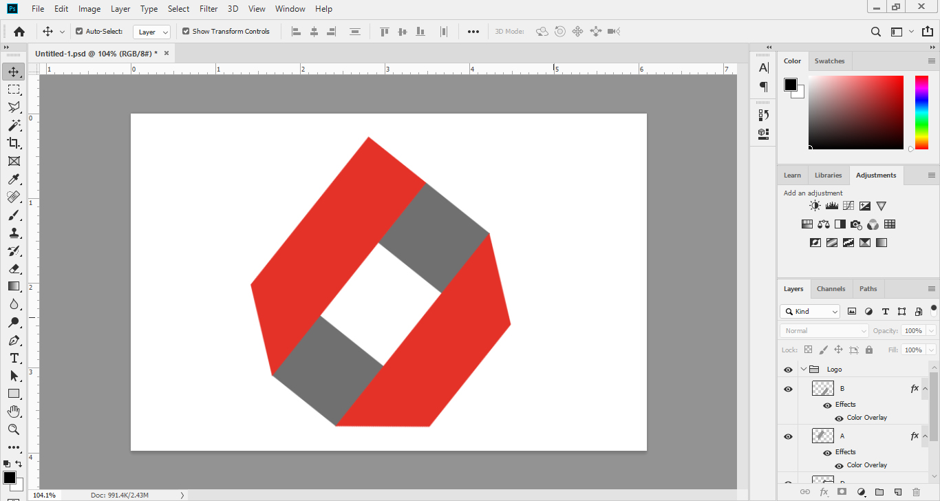Image resolution: width=940 pixels, height=501 pixels.
Task: Switch to the Paths tab
Action: pos(868,289)
